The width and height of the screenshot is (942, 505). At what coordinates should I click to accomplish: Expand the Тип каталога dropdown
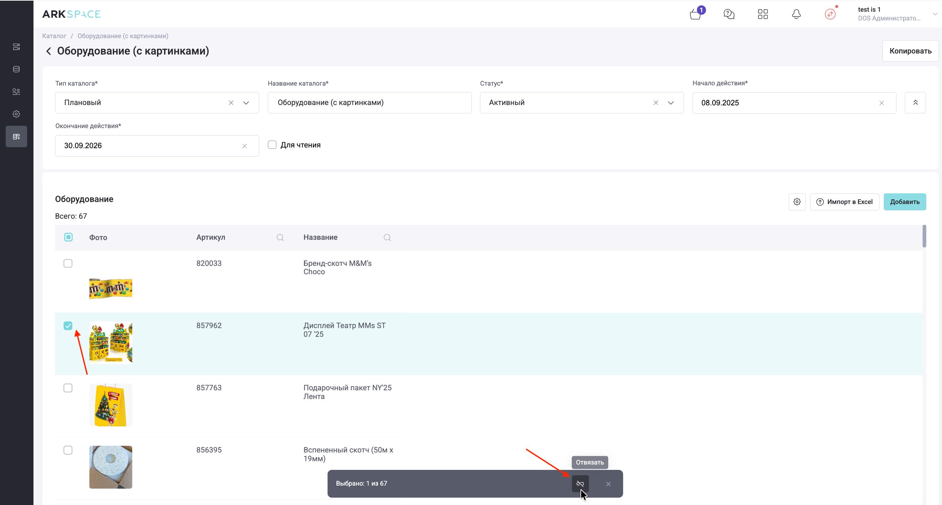[x=246, y=103]
